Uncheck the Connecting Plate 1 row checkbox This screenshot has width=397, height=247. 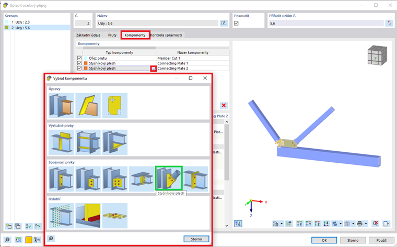click(x=79, y=63)
